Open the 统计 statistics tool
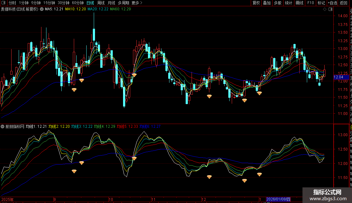 coord(288,3)
